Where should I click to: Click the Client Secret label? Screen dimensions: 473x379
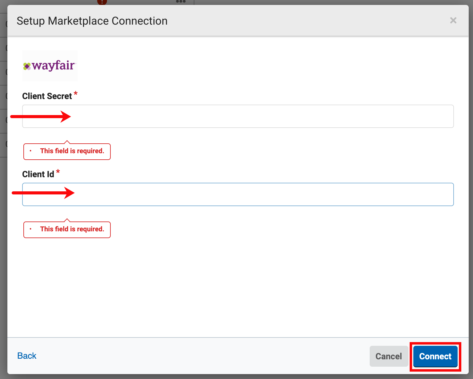(x=47, y=96)
